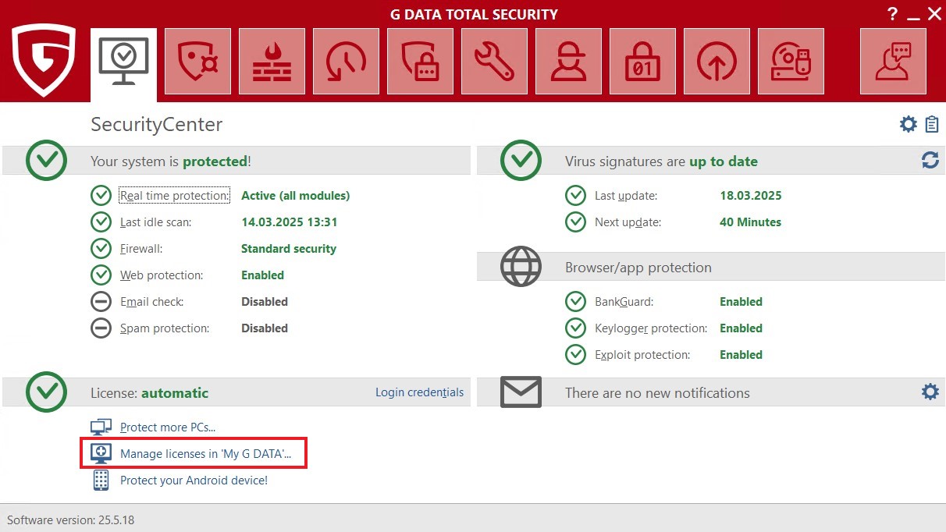Open the Login credentials link

[x=419, y=392]
